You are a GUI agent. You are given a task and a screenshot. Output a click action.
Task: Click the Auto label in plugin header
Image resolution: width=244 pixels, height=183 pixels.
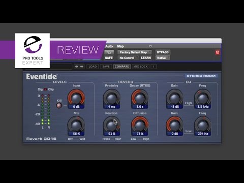coord(109,46)
